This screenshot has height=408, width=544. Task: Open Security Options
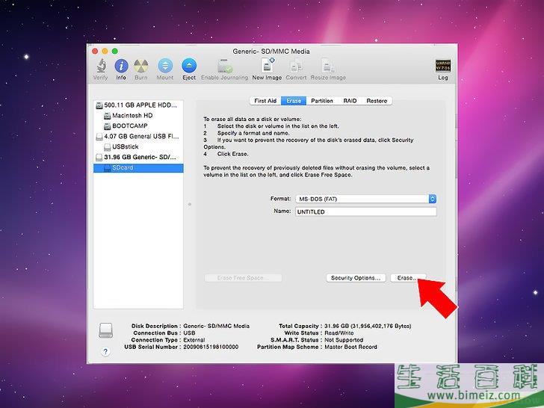356,278
